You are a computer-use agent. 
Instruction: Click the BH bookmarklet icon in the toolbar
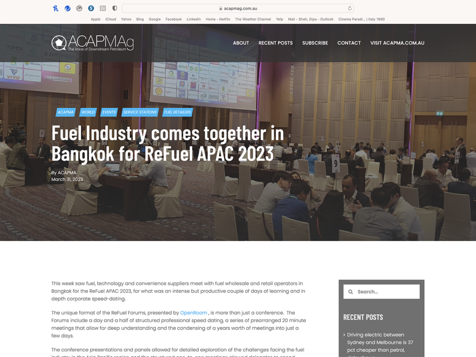point(103,8)
